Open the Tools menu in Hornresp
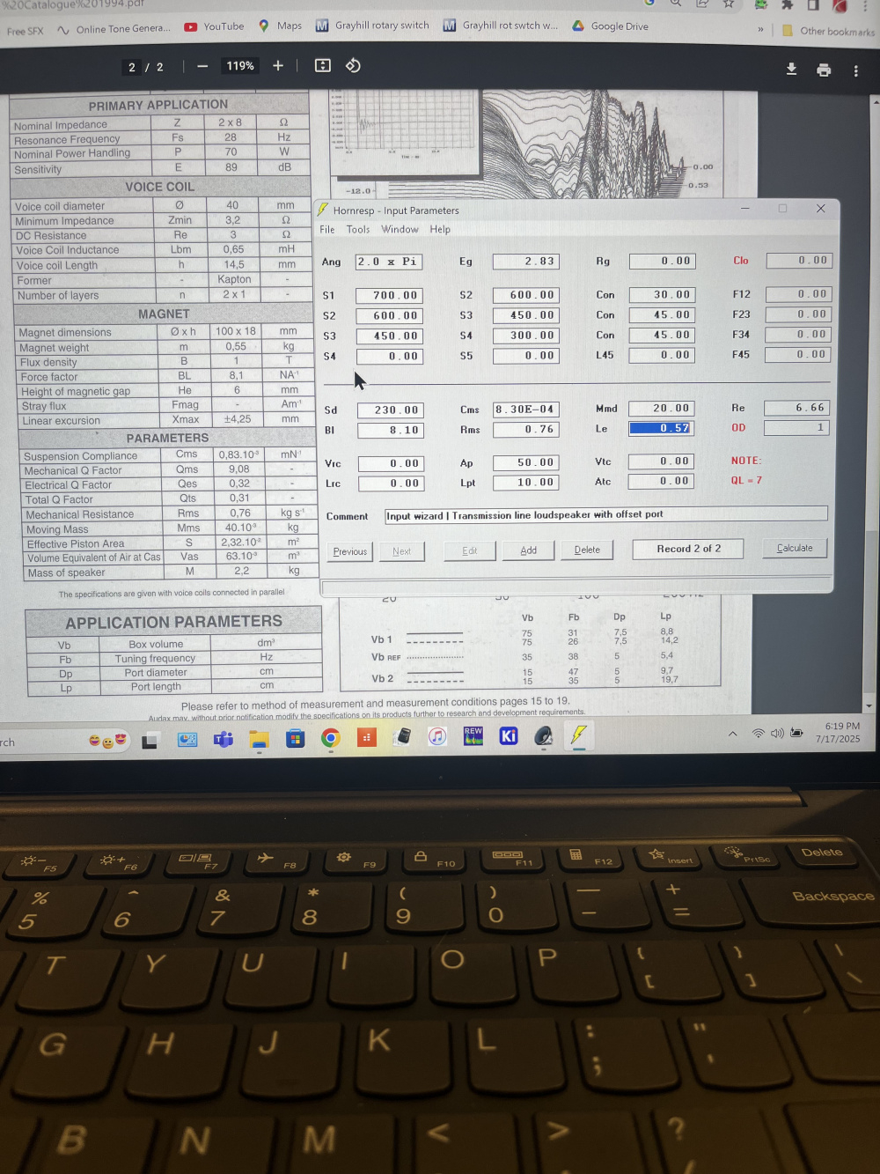 point(358,230)
